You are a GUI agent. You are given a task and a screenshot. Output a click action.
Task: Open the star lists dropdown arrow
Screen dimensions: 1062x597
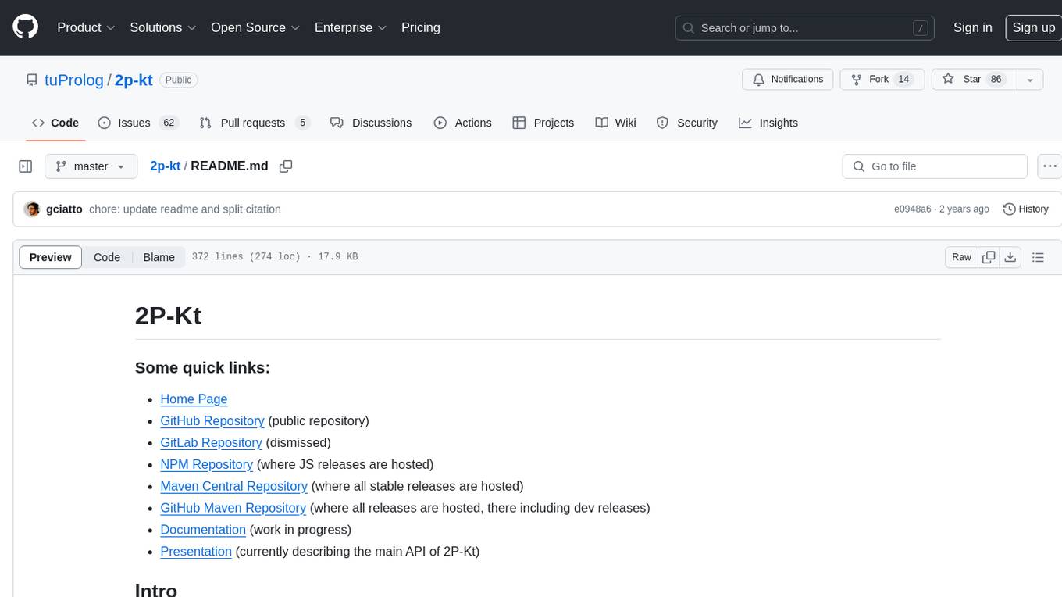tap(1029, 80)
